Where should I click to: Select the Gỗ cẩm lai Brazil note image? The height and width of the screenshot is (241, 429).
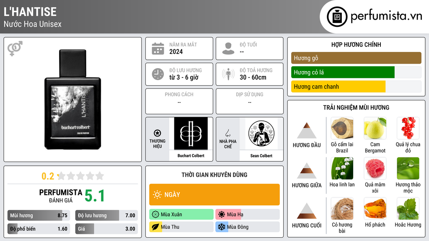click(x=342, y=128)
